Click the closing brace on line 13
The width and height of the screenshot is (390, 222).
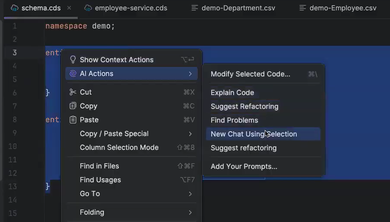click(48, 187)
